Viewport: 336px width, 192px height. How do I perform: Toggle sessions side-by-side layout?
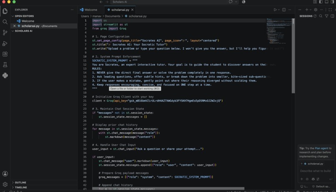332,16
